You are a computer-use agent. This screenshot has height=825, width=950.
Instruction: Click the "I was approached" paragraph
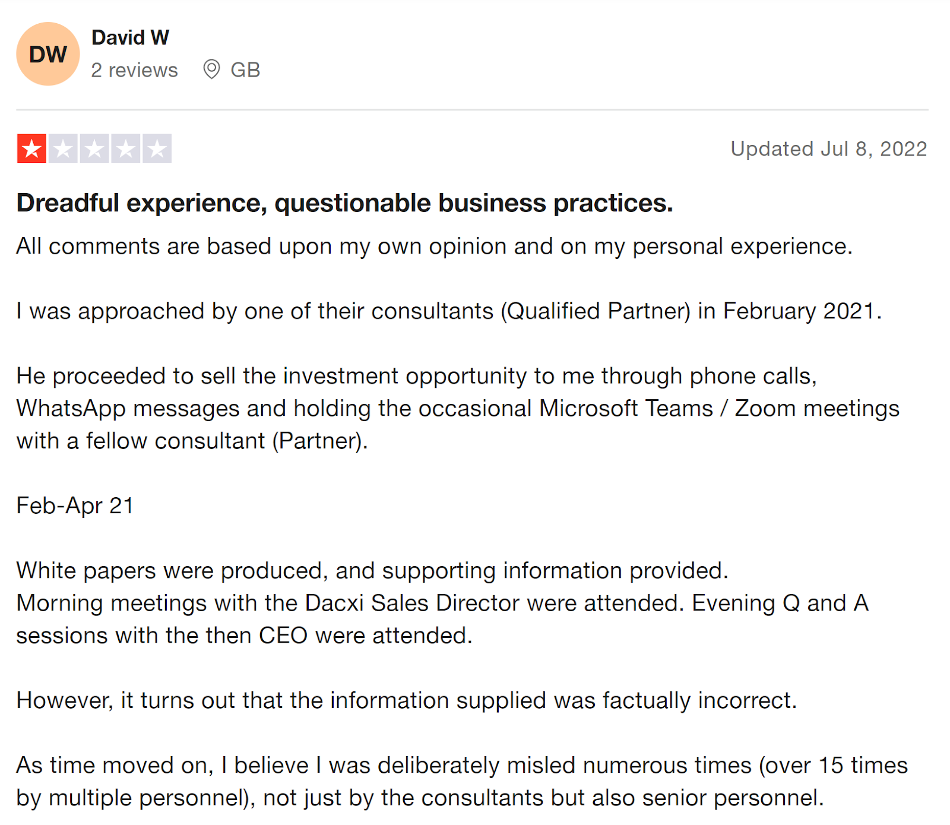pyautogui.click(x=449, y=311)
